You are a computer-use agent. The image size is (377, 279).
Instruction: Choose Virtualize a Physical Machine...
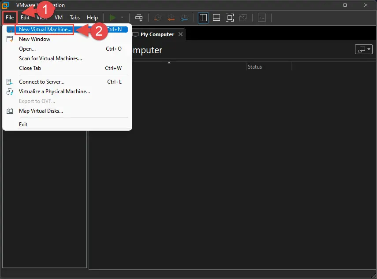(67, 92)
